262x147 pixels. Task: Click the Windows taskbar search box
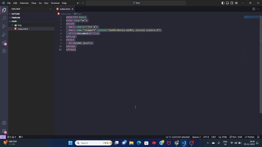[94, 143]
